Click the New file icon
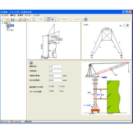The height and width of the screenshot is (133, 133). click(x=4, y=19)
